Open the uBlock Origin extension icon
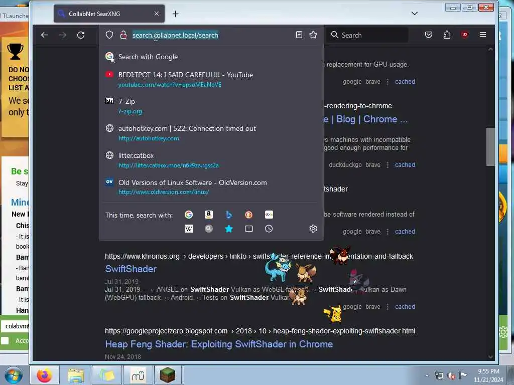This screenshot has height=385, width=514. tap(464, 35)
